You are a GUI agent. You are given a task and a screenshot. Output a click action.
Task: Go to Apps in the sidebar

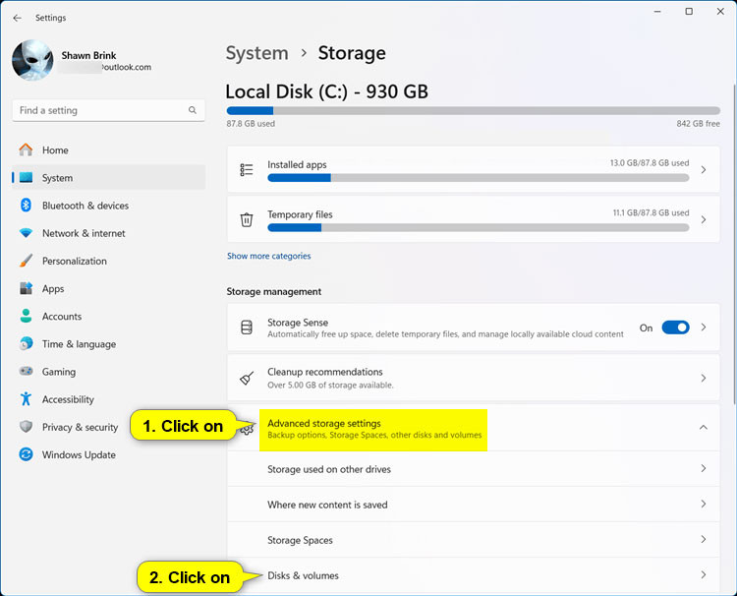[x=53, y=289]
